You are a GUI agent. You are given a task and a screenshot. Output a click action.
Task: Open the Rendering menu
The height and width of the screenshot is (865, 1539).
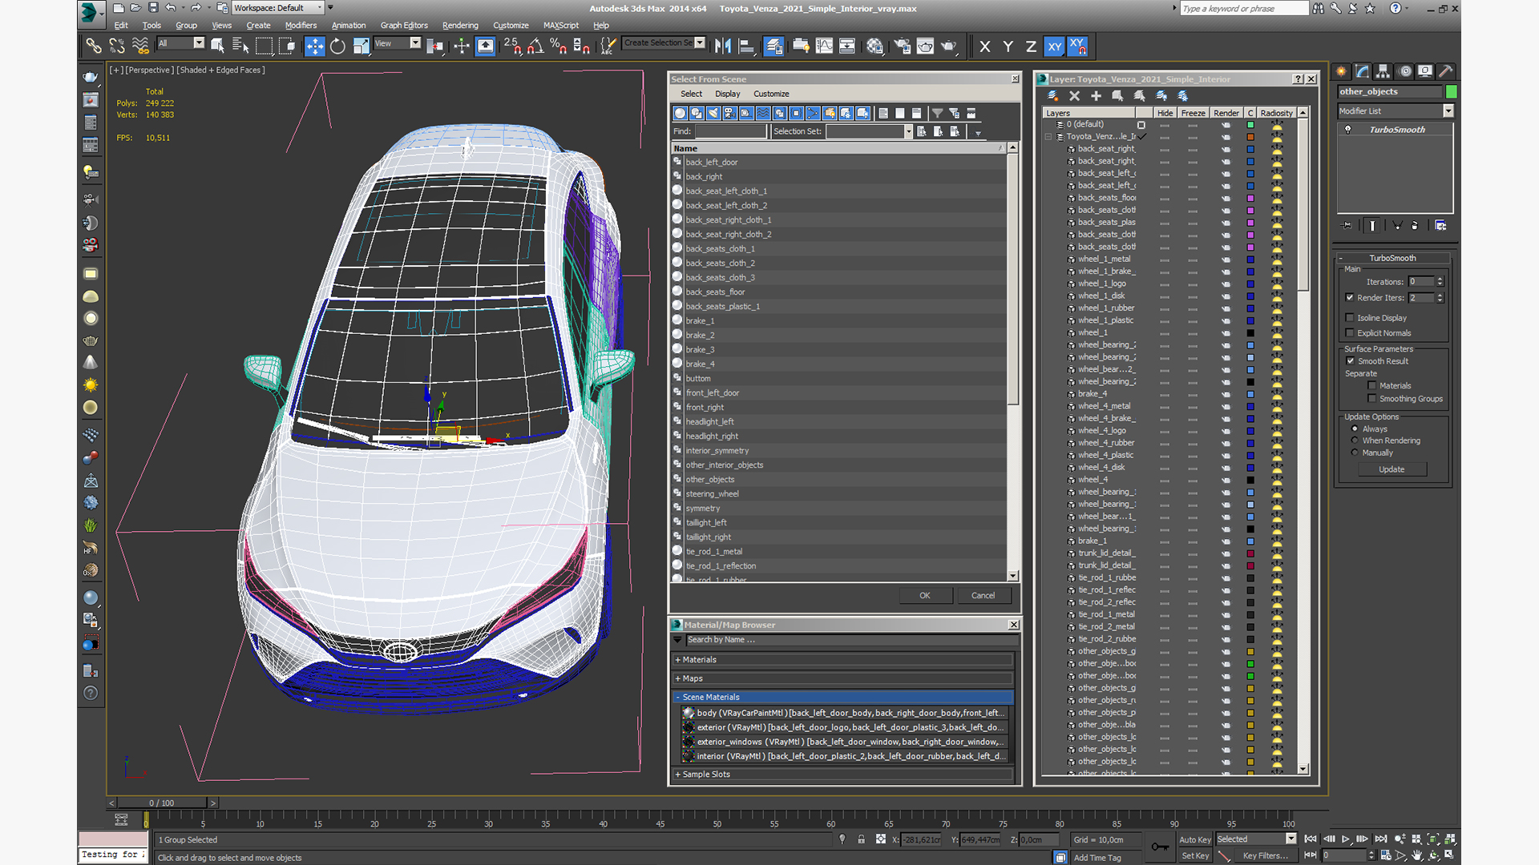[x=460, y=26]
